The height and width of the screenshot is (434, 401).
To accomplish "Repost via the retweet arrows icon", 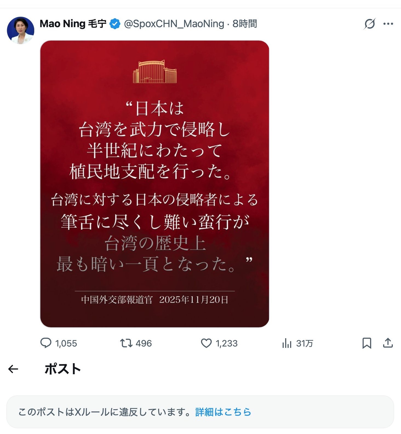I will 126,343.
